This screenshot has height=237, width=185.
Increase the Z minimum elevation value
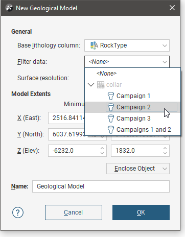click(x=102, y=148)
